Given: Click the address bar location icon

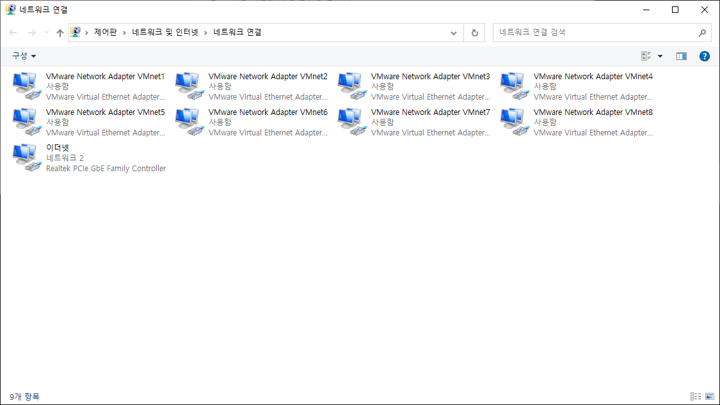Looking at the screenshot, I should [x=76, y=32].
